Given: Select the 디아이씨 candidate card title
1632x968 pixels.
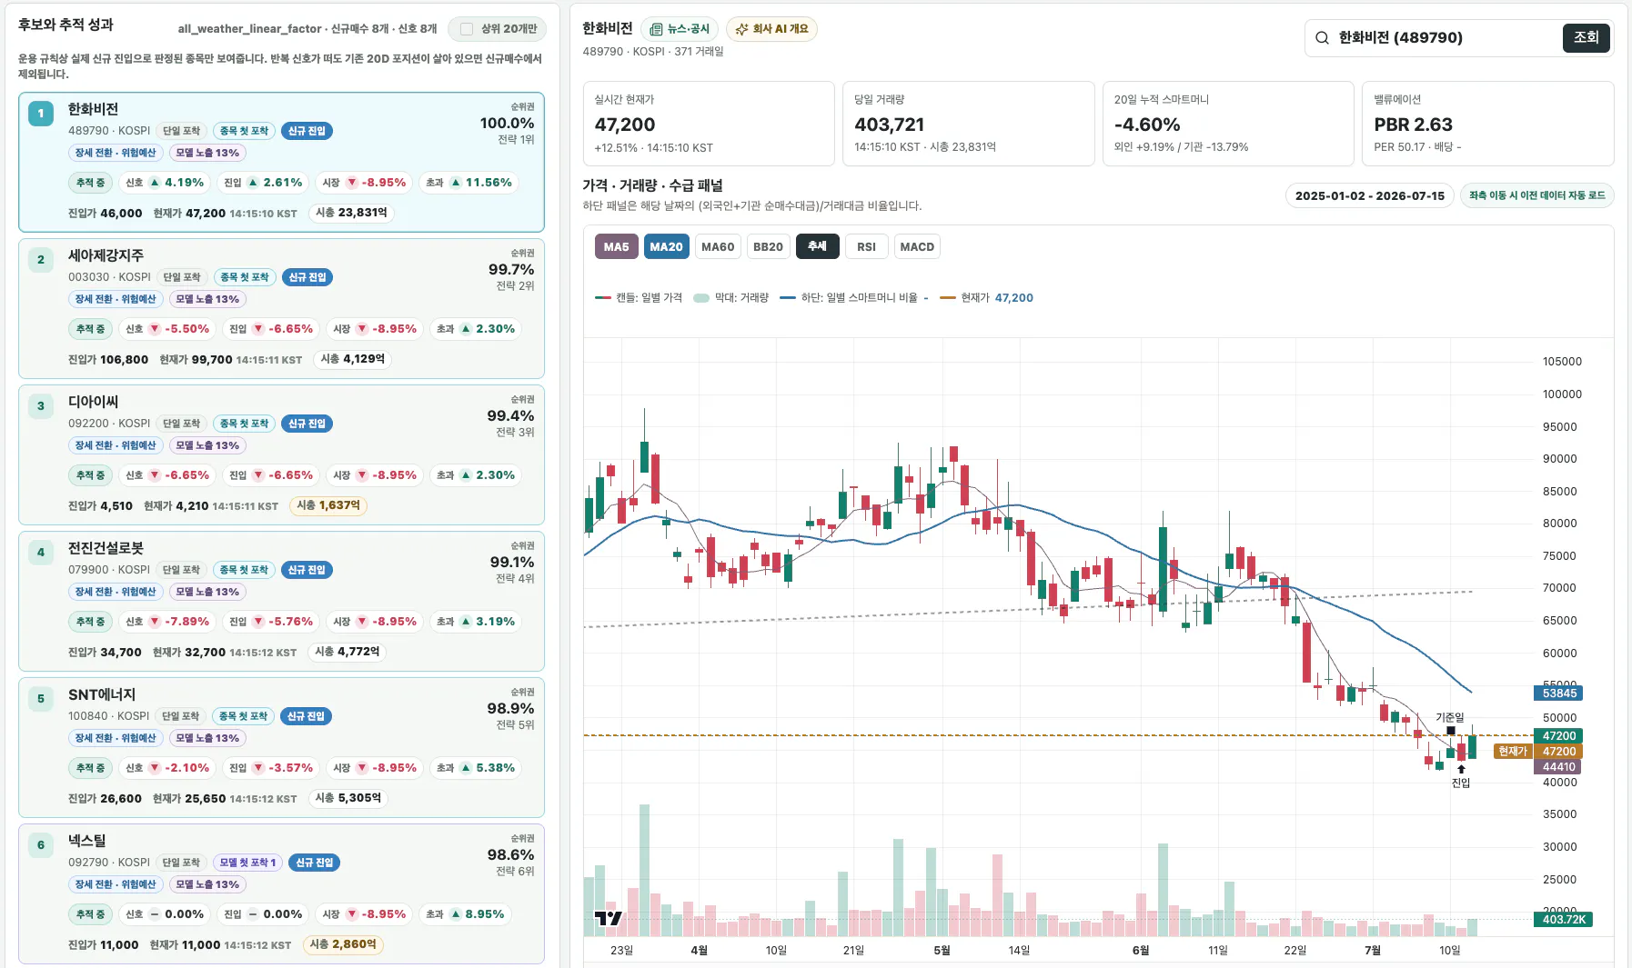Looking at the screenshot, I should pos(93,402).
